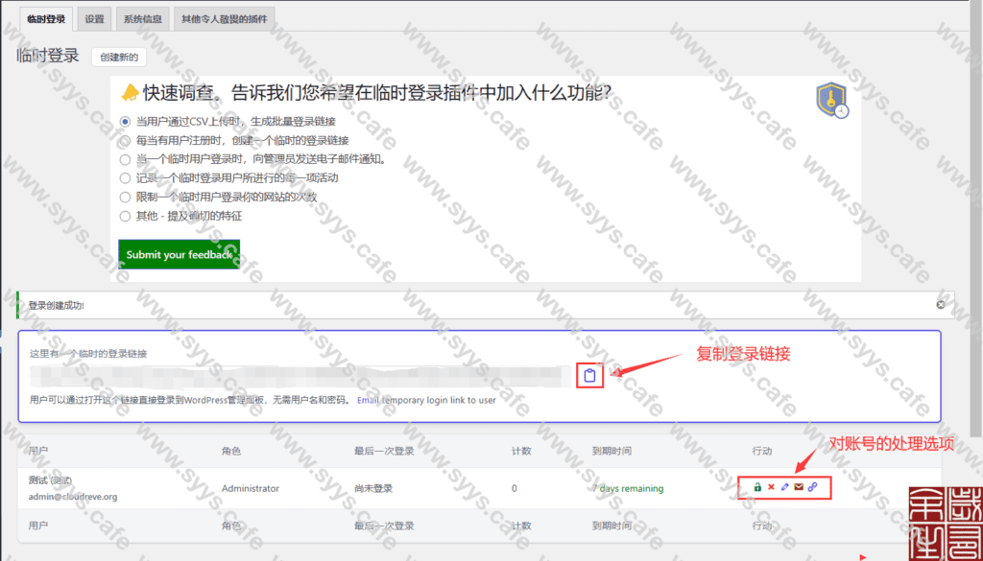The width and height of the screenshot is (983, 561).
Task: Click the chain link icon in the actions row
Action: (x=813, y=486)
